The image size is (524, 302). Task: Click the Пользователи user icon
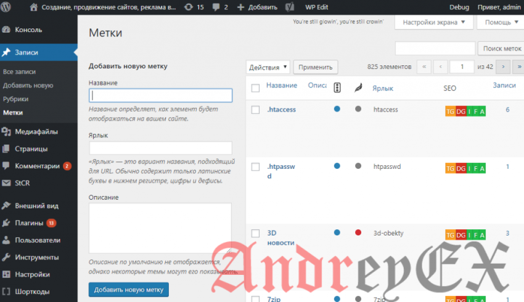click(x=6, y=240)
